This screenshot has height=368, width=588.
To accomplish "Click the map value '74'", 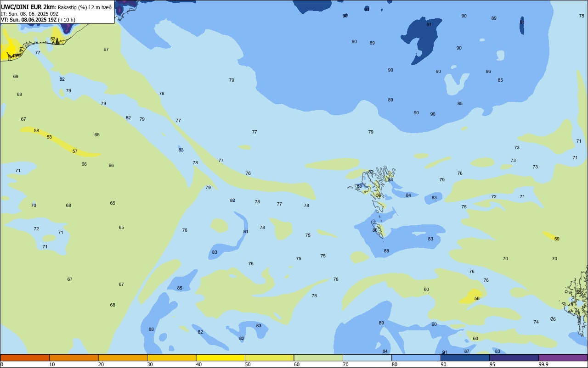I will (x=536, y=322).
